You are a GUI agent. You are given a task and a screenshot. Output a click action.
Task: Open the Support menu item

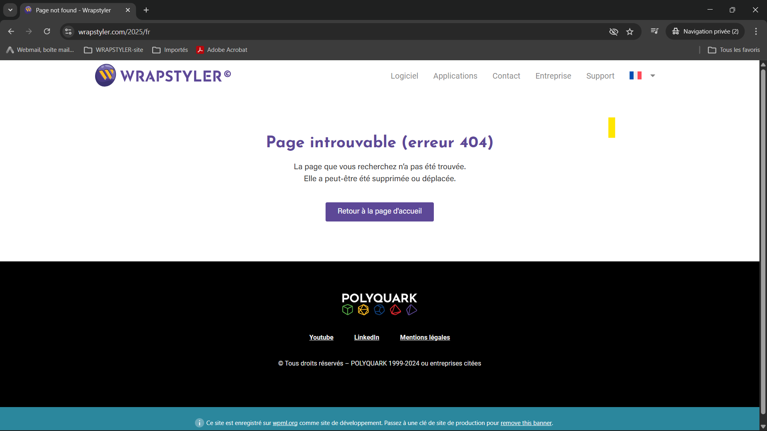600,76
